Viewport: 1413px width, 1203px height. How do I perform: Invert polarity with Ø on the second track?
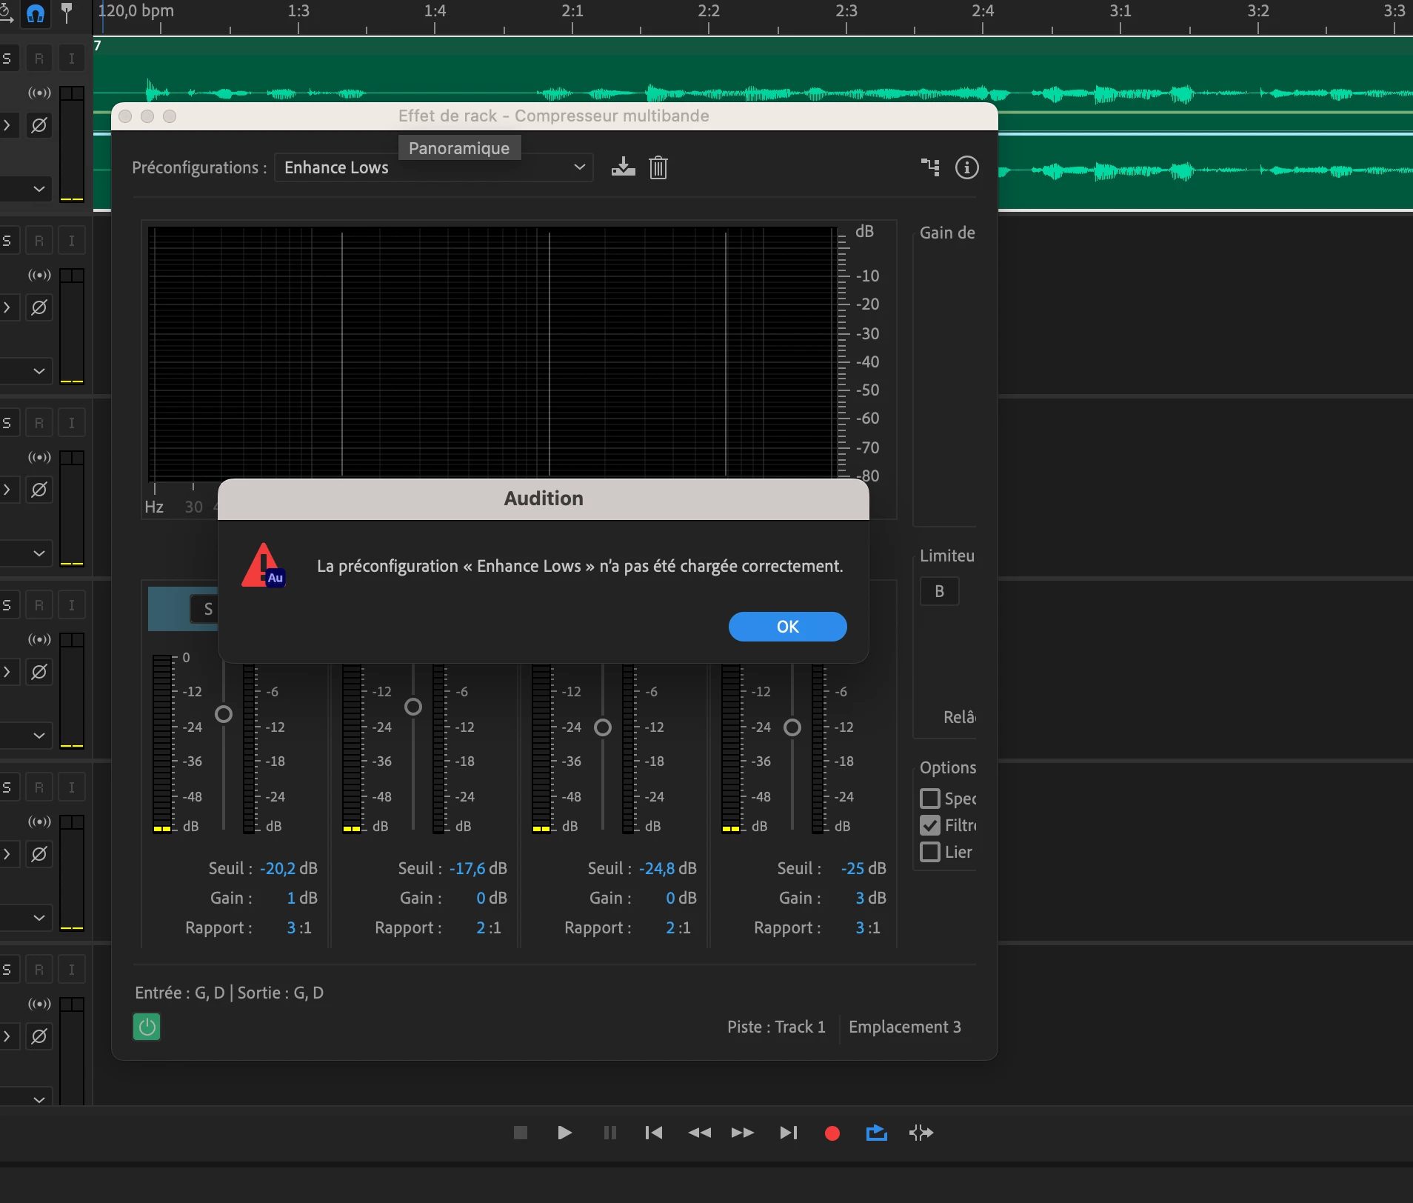tap(39, 307)
